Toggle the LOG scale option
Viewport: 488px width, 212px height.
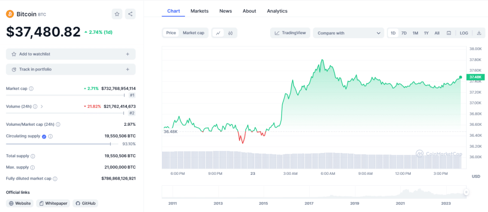[x=464, y=33]
